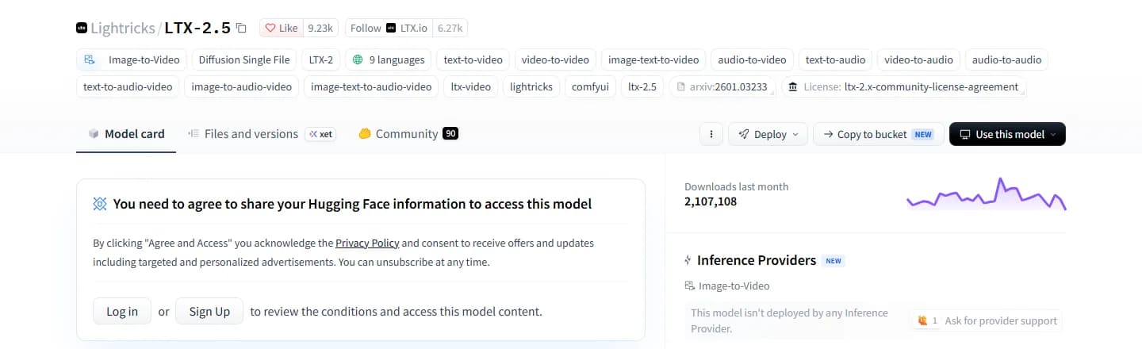Click the Copy to bucket button
Viewport: 1142px width, 349px height.
point(879,134)
